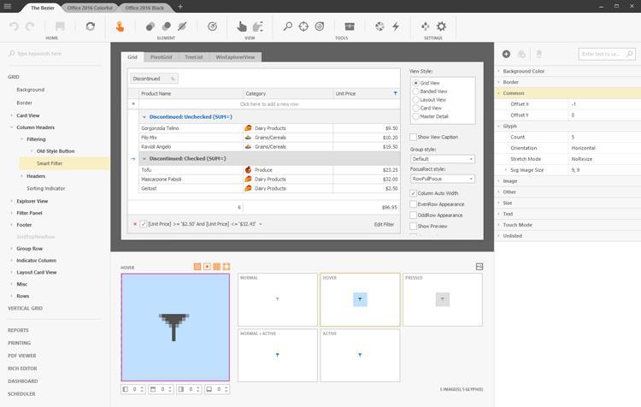Click the Unit Price column filter icon
Image resolution: width=641 pixels, height=407 pixels.
point(395,93)
